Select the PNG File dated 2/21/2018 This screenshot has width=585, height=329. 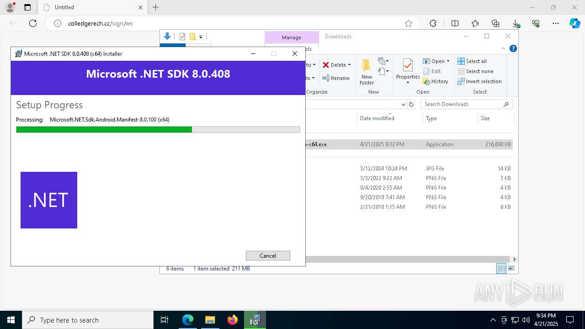pyautogui.click(x=409, y=207)
